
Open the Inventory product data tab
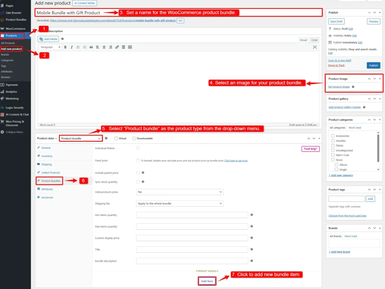[x=47, y=156]
